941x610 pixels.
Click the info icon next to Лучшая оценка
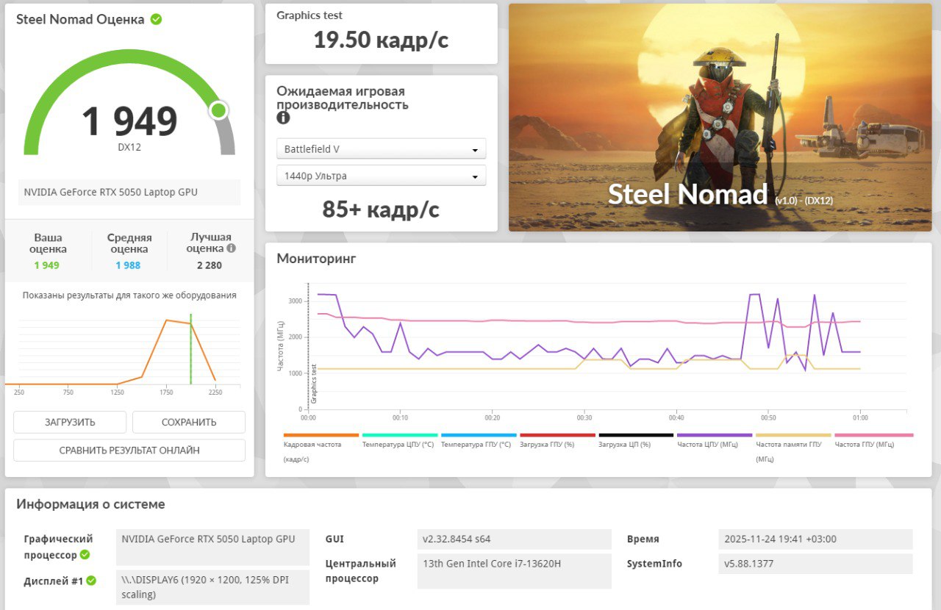coord(231,248)
